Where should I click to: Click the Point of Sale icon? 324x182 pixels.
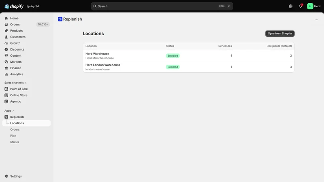pos(6,89)
